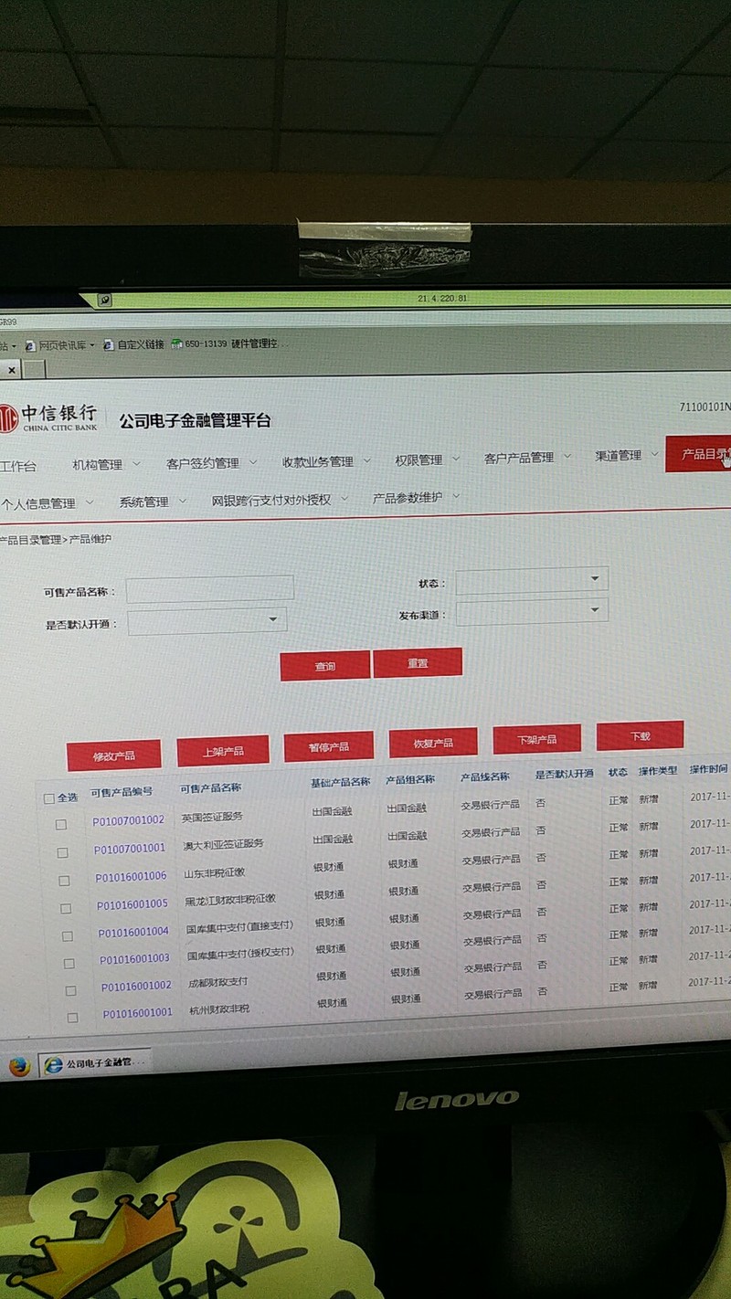Open product link P01016001004
Viewport: 731px width, 1299px height.
(133, 932)
